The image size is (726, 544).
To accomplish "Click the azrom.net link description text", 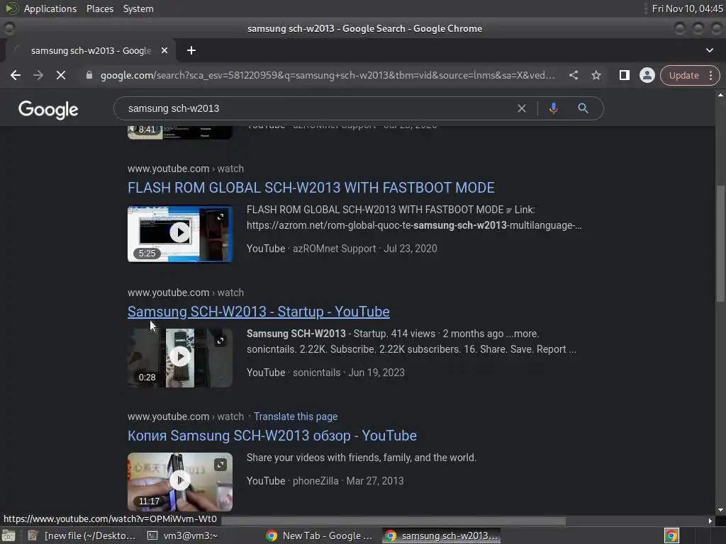I will (x=414, y=225).
